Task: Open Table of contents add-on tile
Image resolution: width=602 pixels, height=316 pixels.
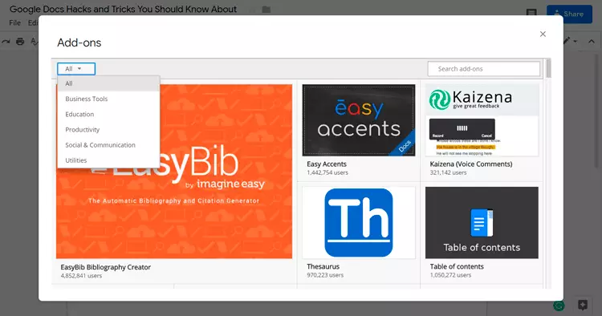Action: click(x=482, y=222)
